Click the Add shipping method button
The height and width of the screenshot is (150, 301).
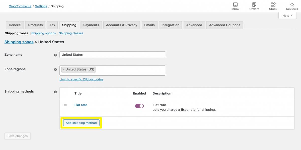point(81,123)
